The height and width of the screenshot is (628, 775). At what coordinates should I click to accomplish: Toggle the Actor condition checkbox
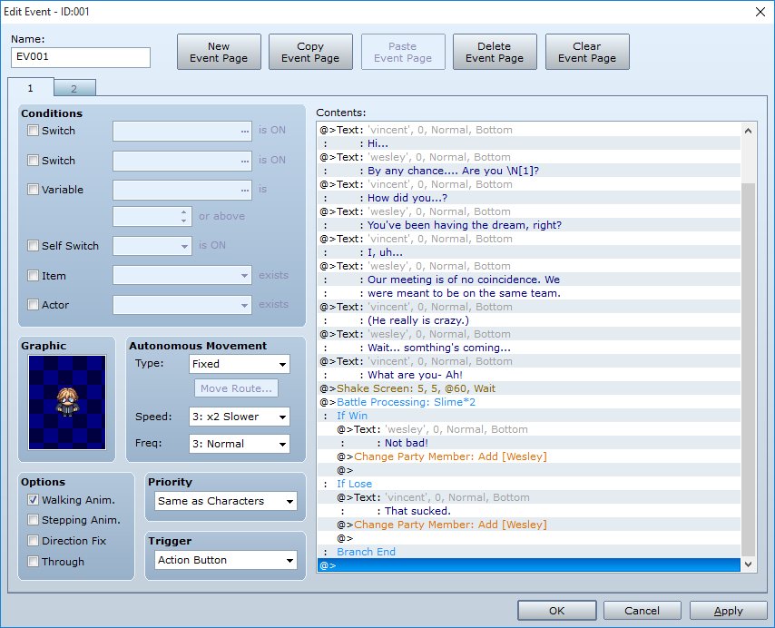(x=33, y=304)
